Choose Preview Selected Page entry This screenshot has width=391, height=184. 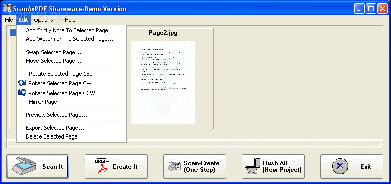click(x=71, y=115)
